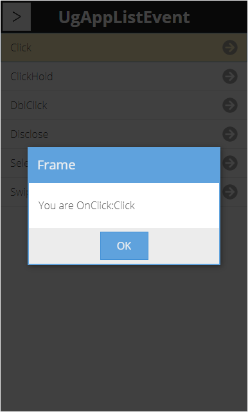Click the dimmed empty area below the dialog
The height and width of the screenshot is (412, 248).
[x=124, y=336]
